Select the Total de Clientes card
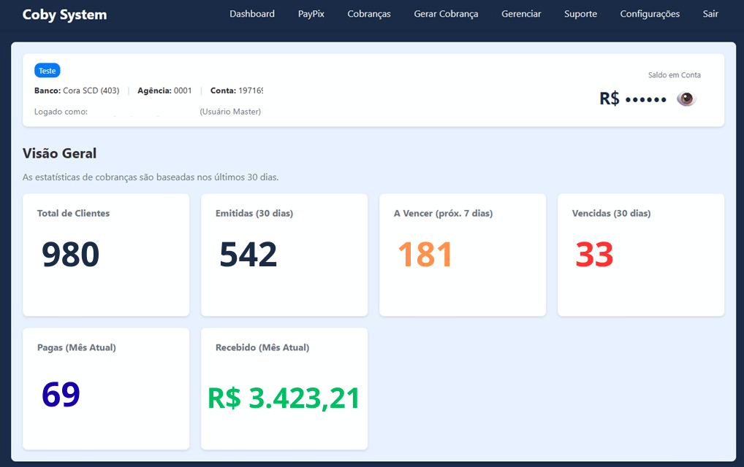This screenshot has width=744, height=467. coord(105,254)
